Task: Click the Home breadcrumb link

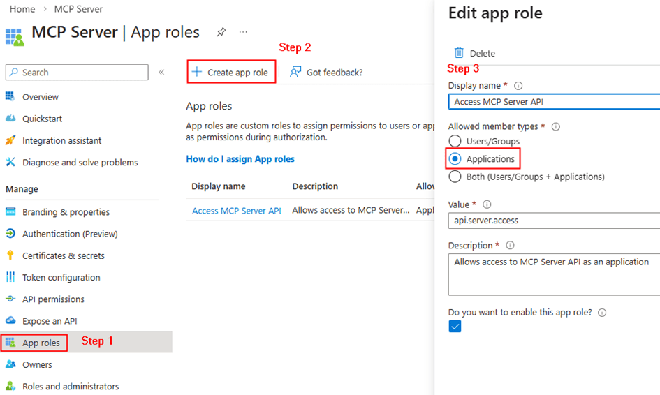Action: [22, 9]
